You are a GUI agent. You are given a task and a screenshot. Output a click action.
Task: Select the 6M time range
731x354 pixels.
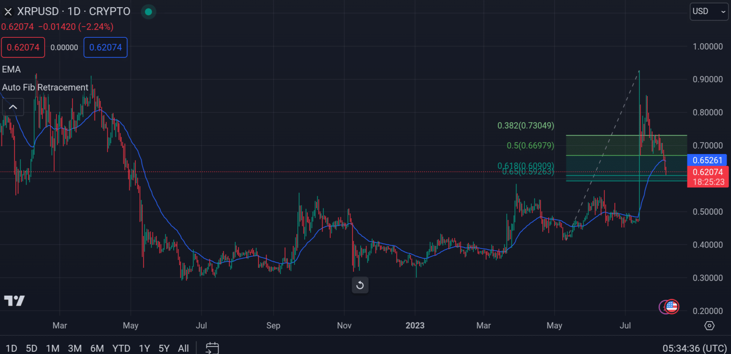(97, 348)
